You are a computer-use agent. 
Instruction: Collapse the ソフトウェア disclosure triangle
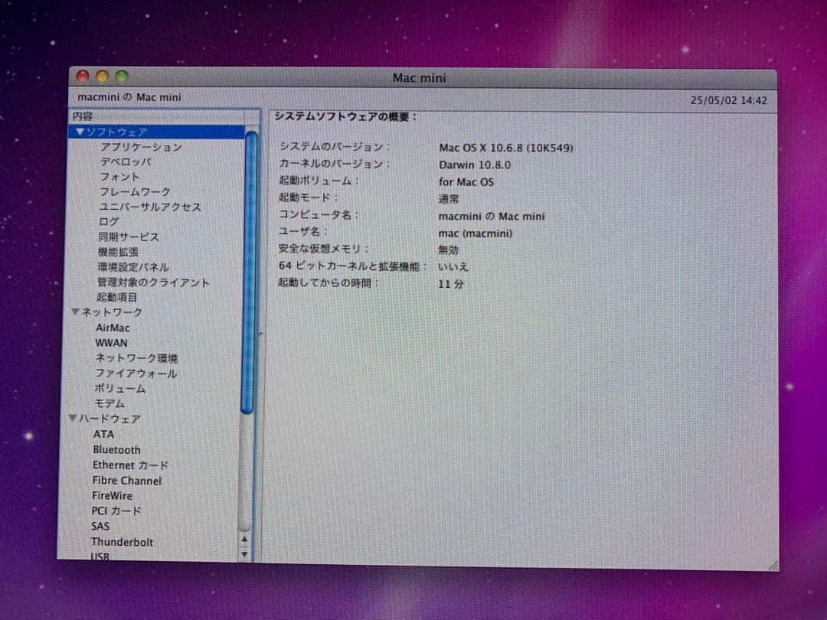(x=80, y=131)
